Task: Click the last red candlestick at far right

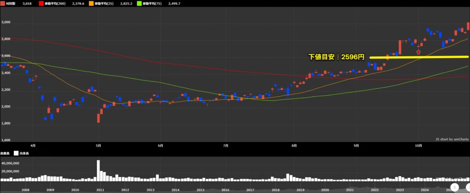Action: 468,26
